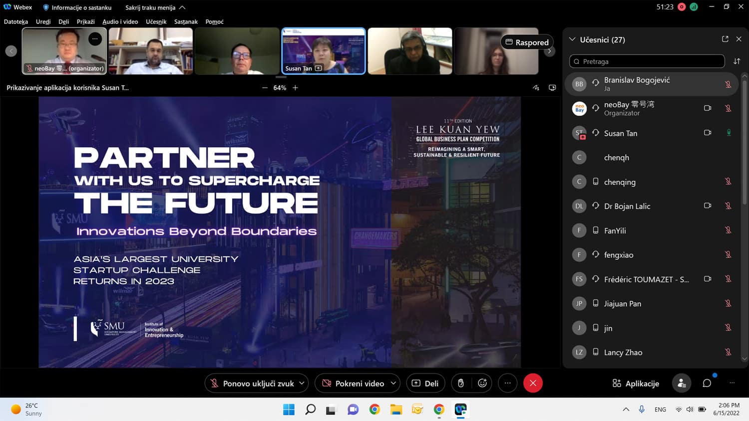Open the Uredi menu

(x=43, y=21)
